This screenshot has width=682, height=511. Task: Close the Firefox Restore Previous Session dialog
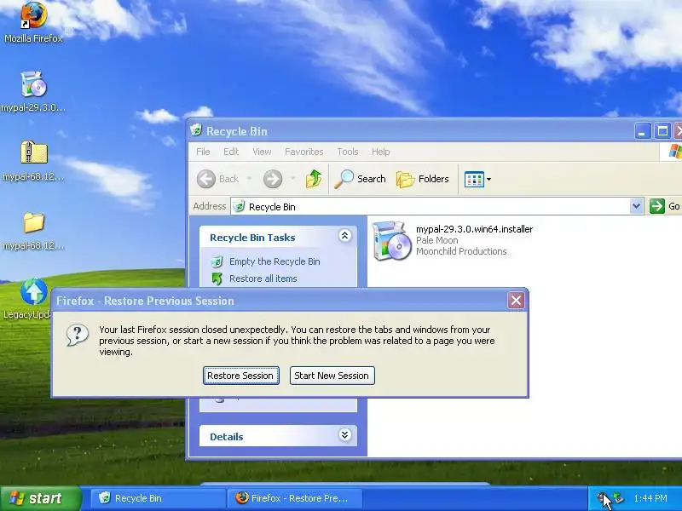tap(516, 301)
